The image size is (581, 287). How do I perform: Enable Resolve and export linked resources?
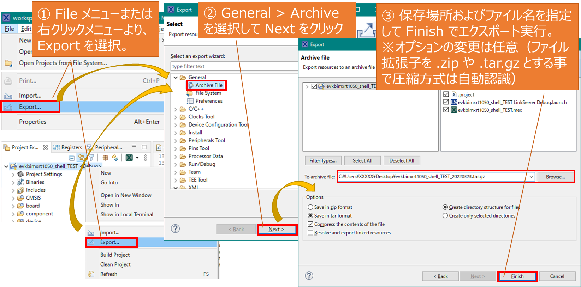click(x=310, y=233)
